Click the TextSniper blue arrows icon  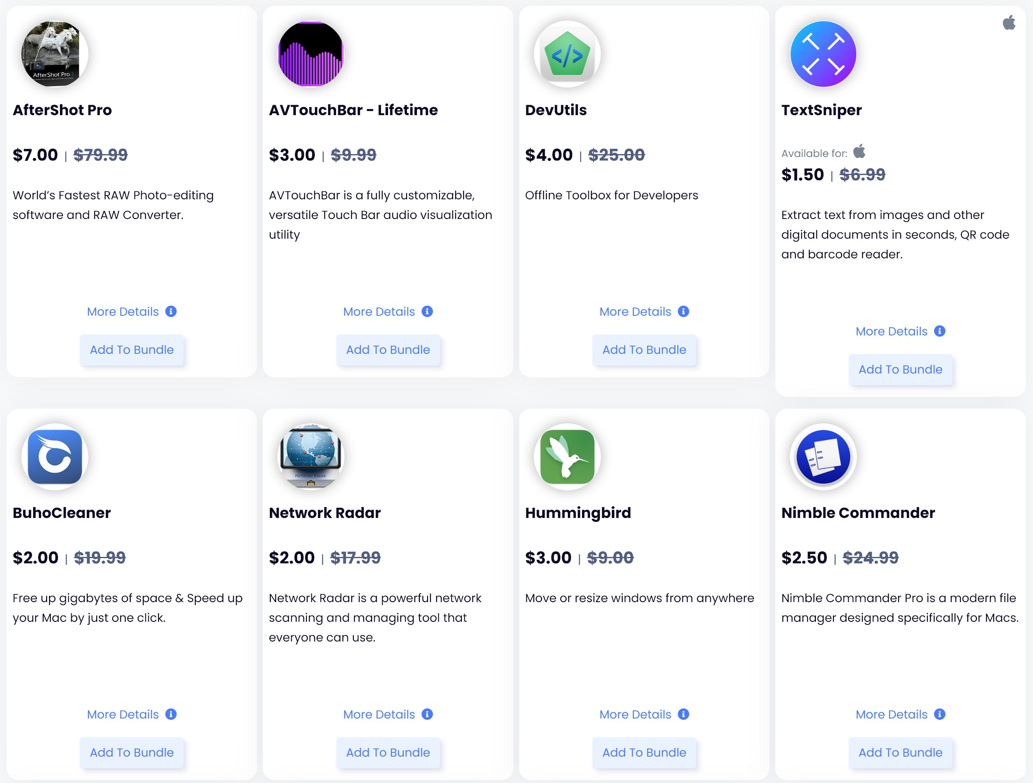(x=823, y=54)
